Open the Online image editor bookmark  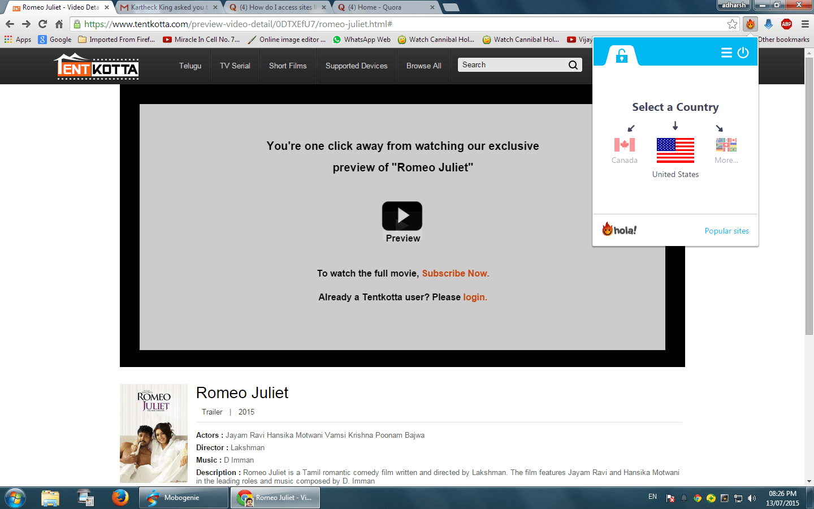[x=287, y=40]
